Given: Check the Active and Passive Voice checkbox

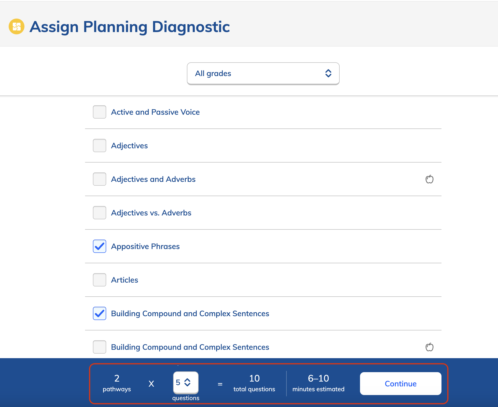Looking at the screenshot, I should (x=100, y=112).
